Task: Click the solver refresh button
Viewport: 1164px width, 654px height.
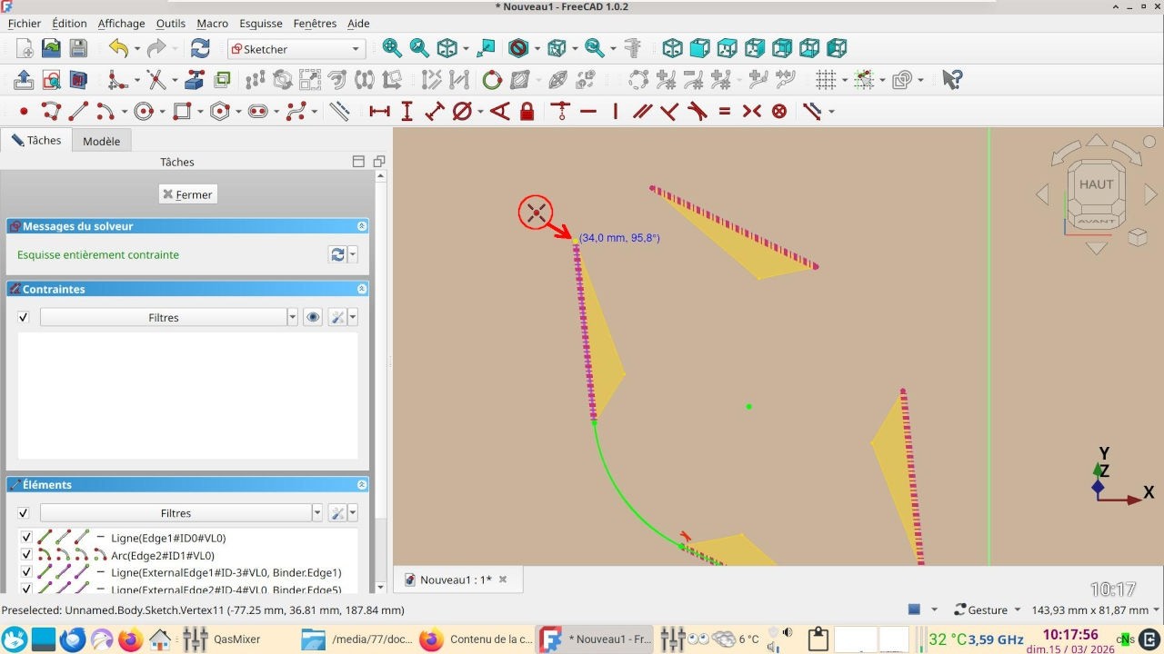Action: pos(337,255)
